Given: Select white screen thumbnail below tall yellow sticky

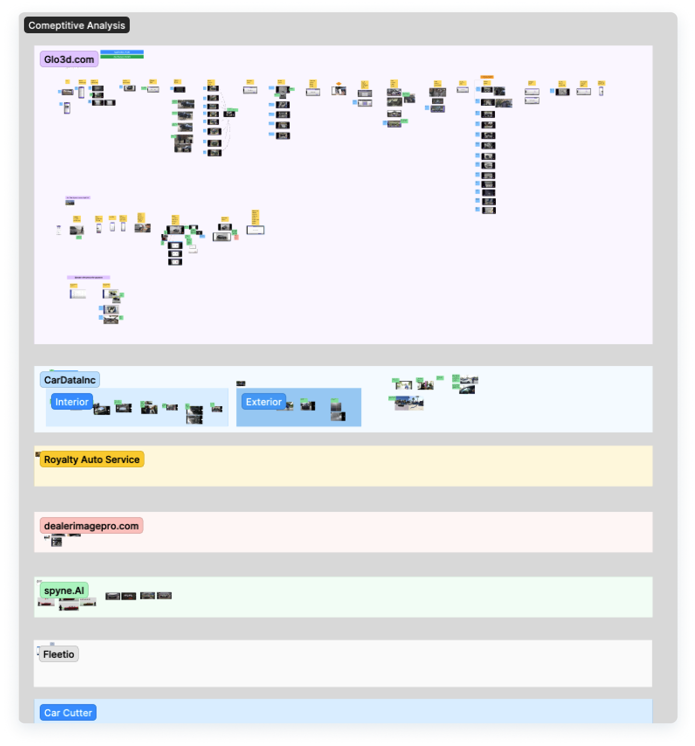Looking at the screenshot, I should click(x=256, y=230).
